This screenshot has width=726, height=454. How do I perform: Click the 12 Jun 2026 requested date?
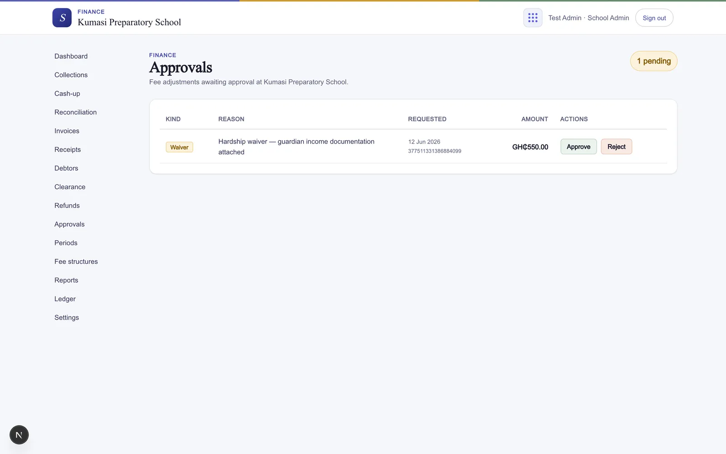424,142
